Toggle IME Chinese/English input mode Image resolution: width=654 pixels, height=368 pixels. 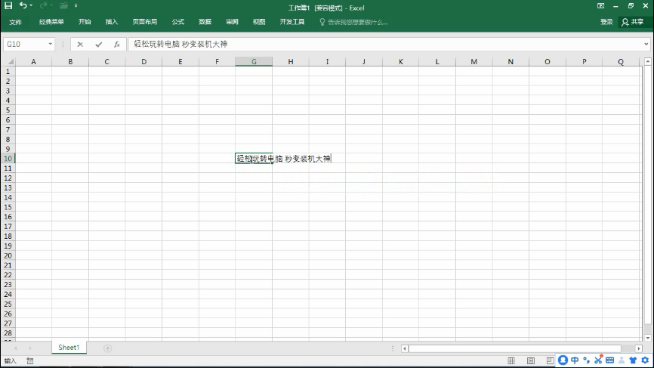pos(575,360)
